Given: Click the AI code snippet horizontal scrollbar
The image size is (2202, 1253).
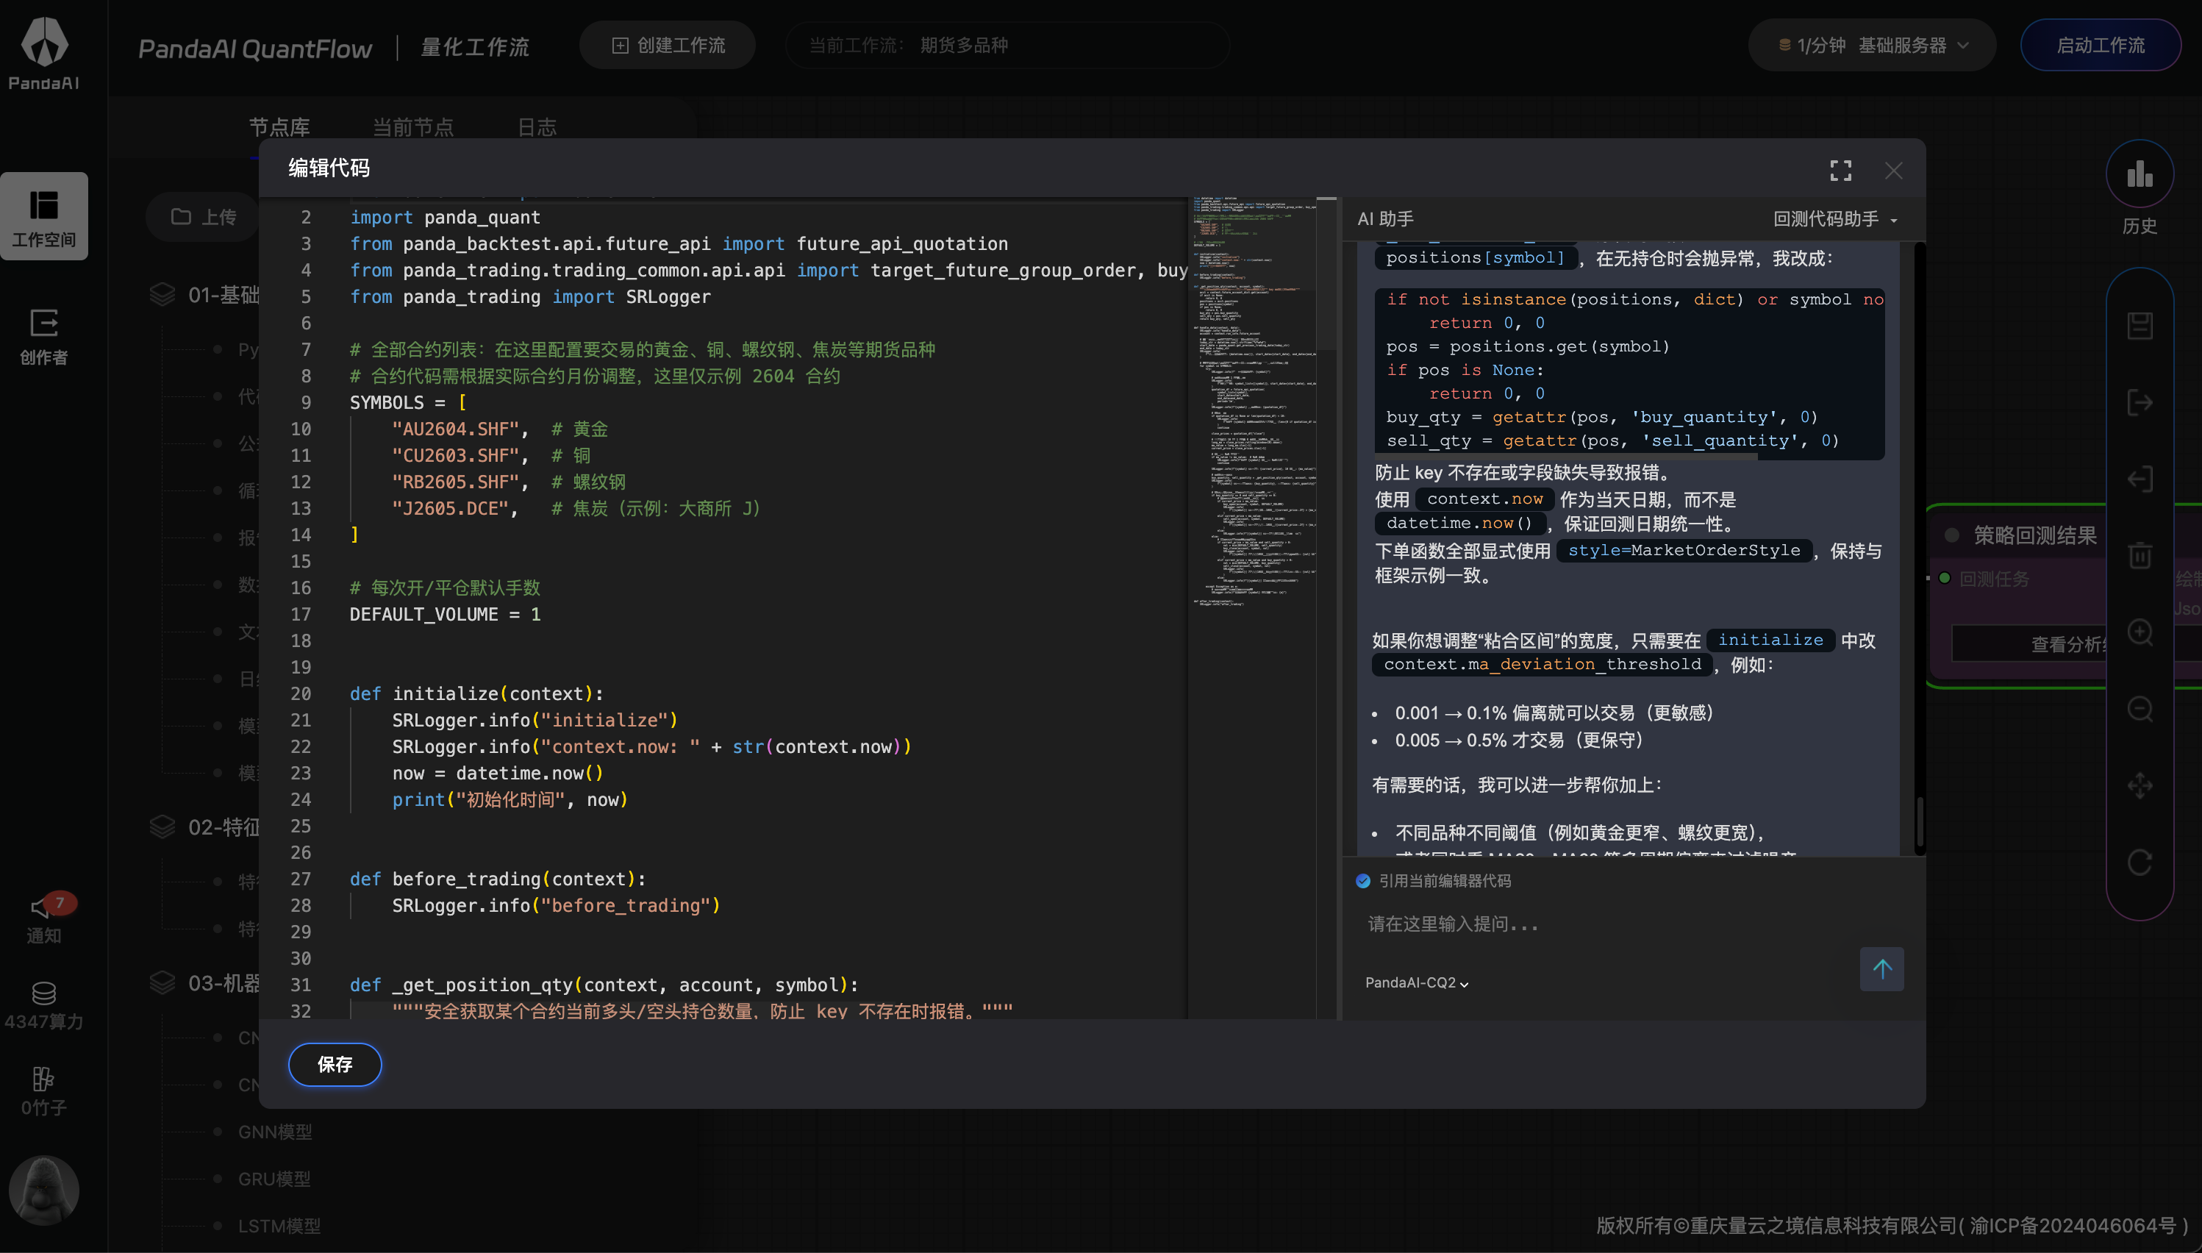Looking at the screenshot, I should [1566, 457].
